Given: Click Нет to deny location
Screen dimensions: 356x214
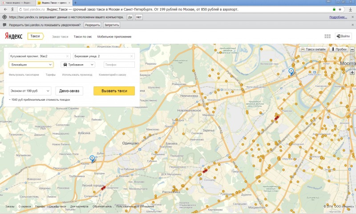Looking at the screenshot, I should [x=139, y=17].
